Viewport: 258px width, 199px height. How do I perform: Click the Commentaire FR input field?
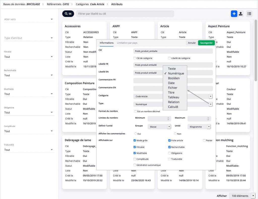(x=173, y=81)
